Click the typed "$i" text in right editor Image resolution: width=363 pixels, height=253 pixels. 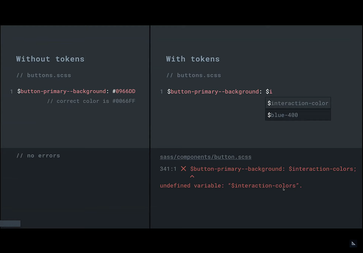point(269,91)
